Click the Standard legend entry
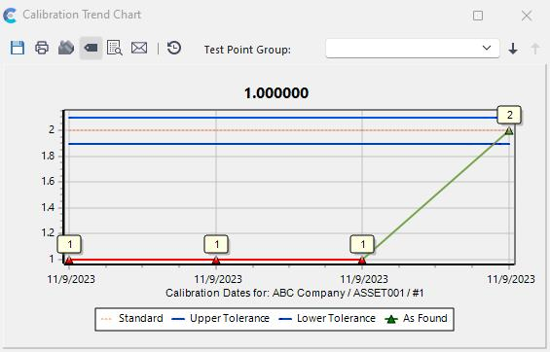 [x=131, y=318]
